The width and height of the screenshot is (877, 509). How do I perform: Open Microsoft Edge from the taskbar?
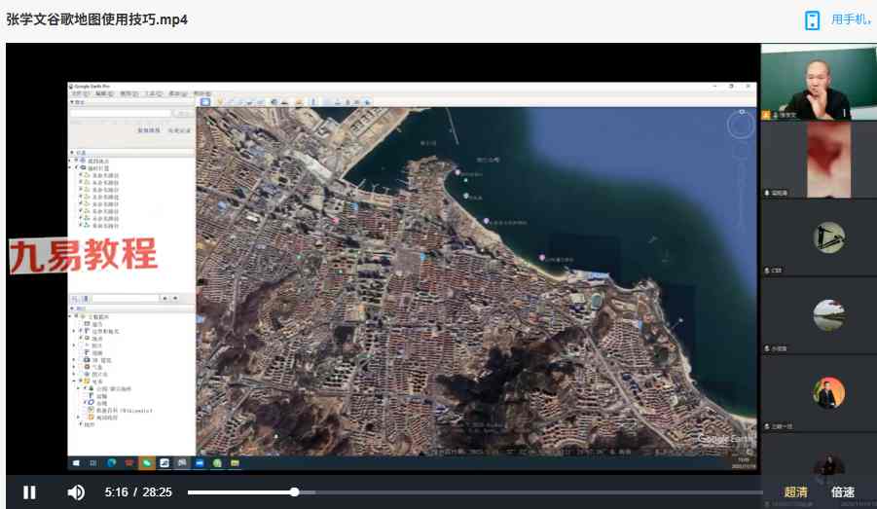coord(111,462)
